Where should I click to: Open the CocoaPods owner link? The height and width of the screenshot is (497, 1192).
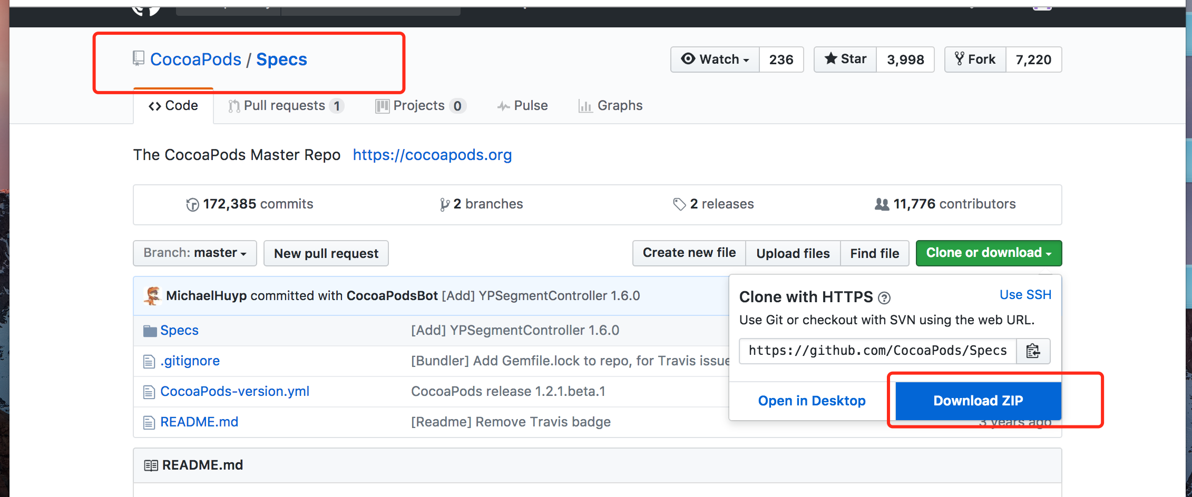tap(196, 59)
